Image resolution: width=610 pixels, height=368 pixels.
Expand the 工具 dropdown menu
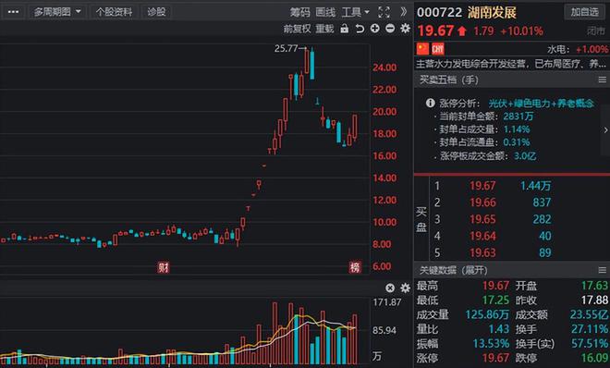[355, 12]
